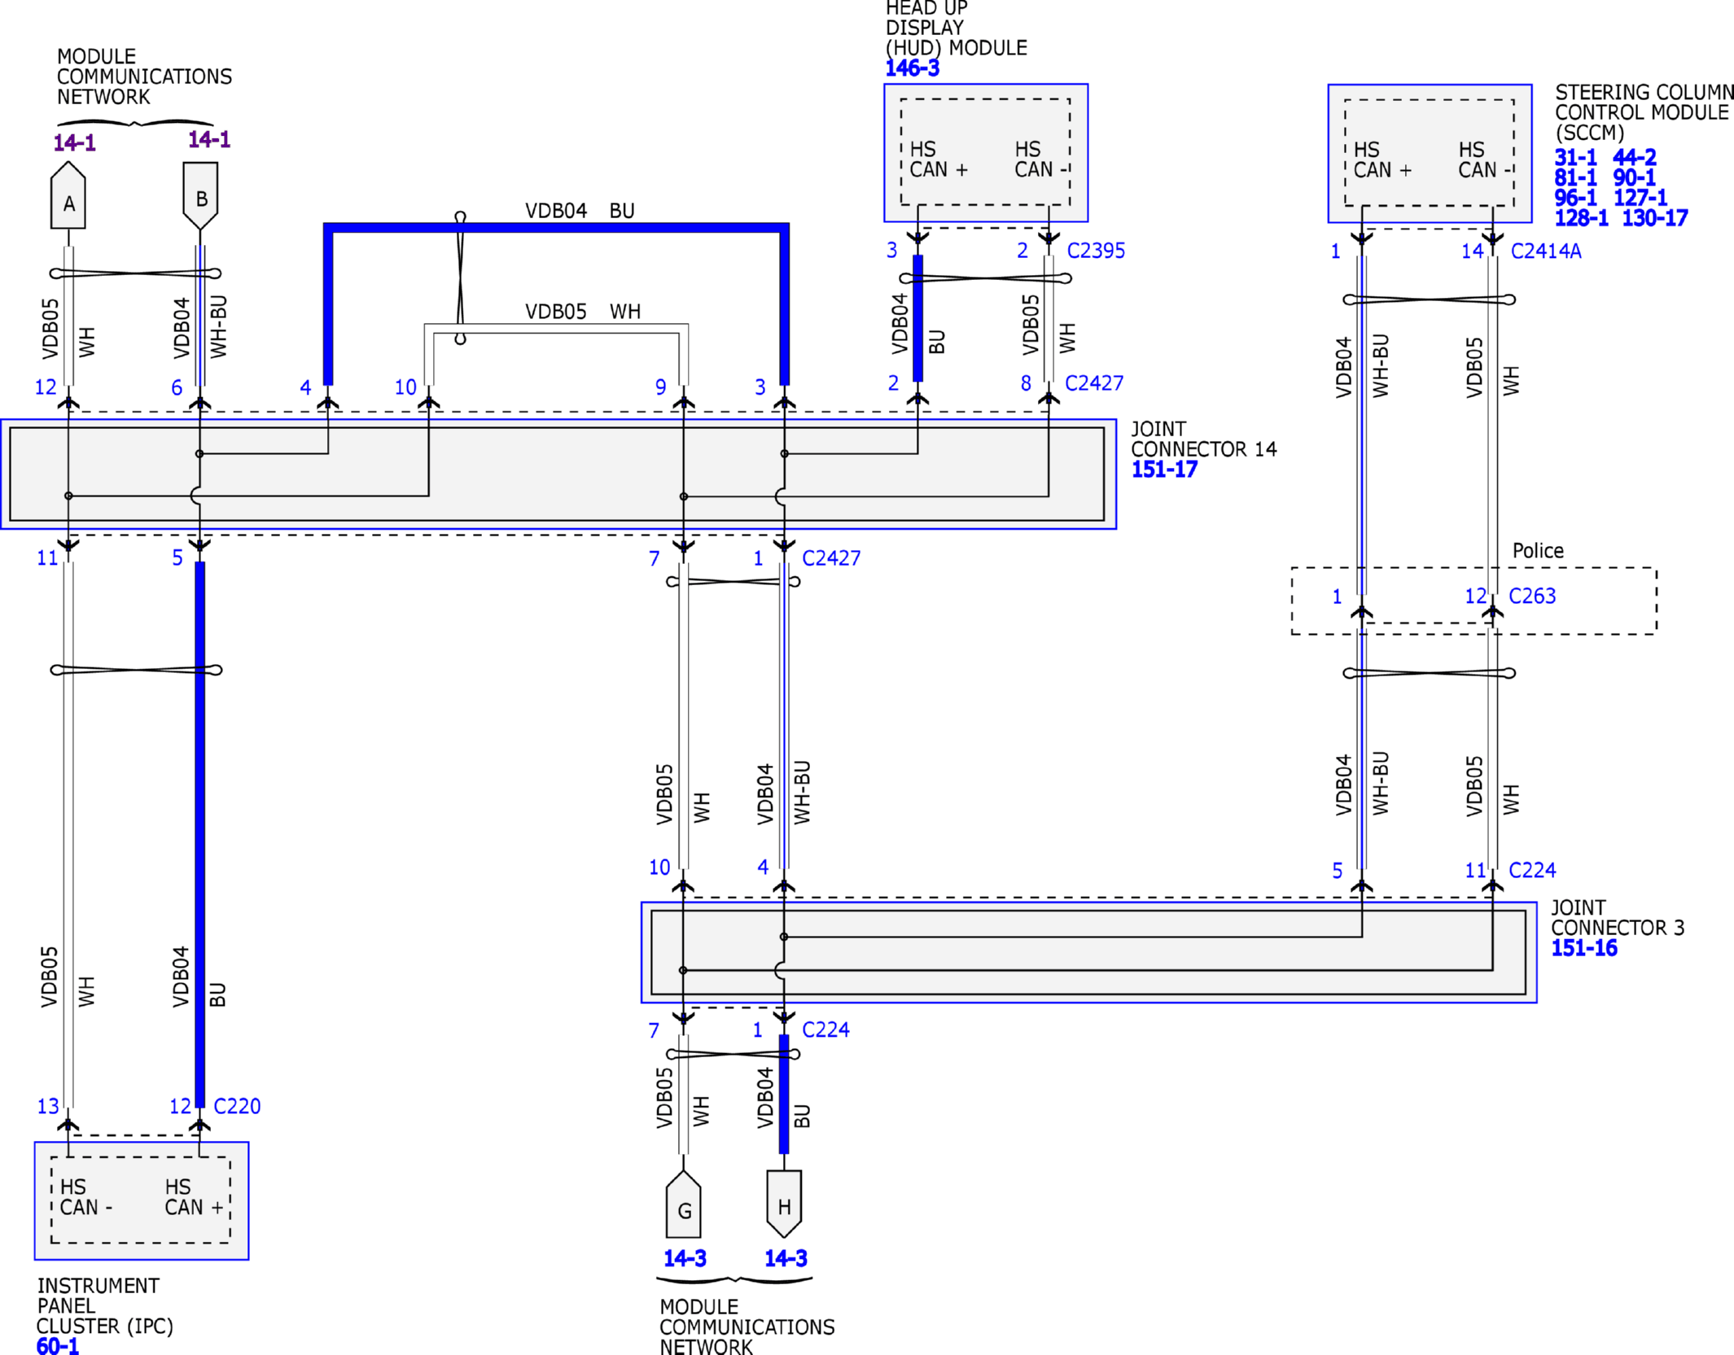Click off-page connector arrow G
This screenshot has width=1734, height=1355.
(684, 1206)
